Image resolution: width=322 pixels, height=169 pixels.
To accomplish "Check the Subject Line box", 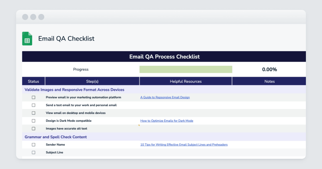I will [33, 152].
